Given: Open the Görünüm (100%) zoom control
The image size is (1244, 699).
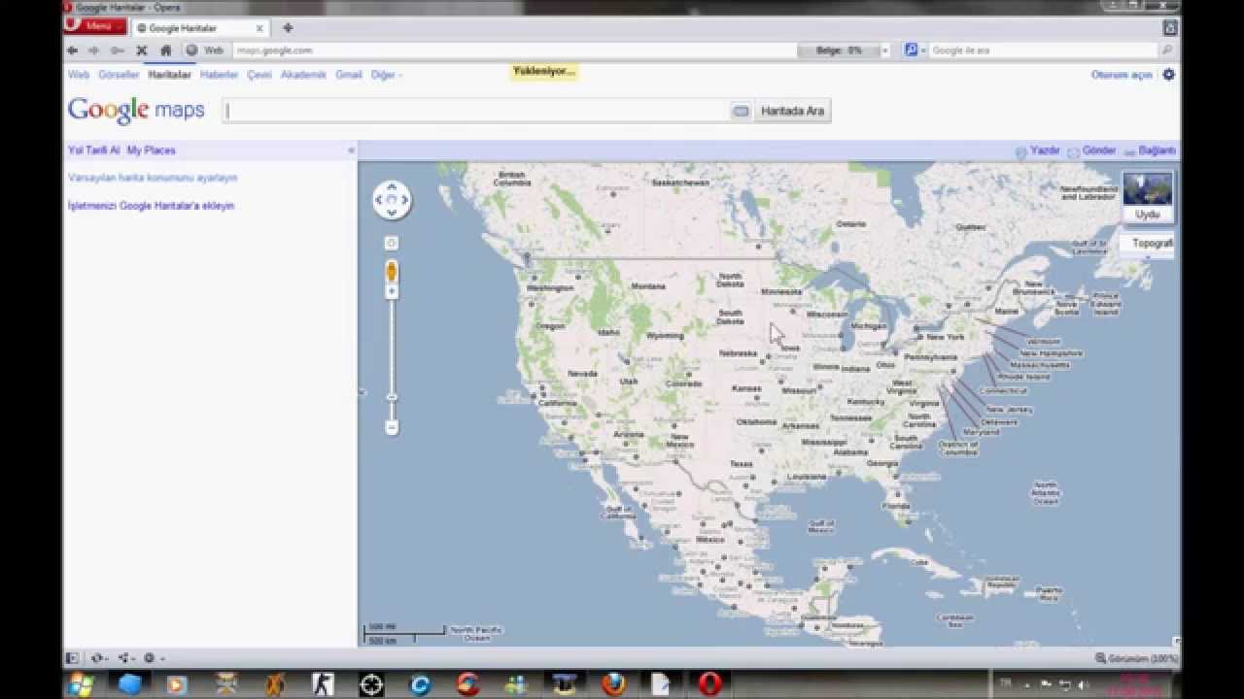Looking at the screenshot, I should click(1135, 658).
